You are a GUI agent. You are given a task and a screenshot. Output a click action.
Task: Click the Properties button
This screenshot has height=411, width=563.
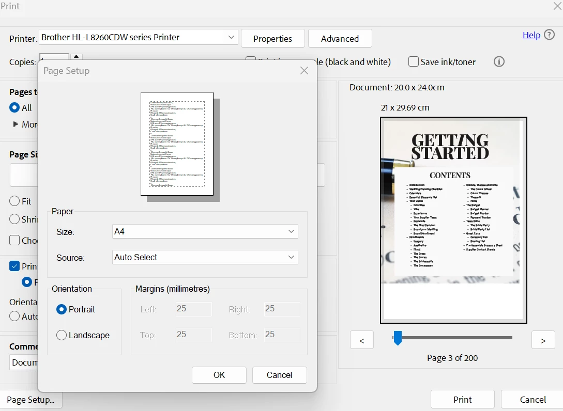coord(273,38)
